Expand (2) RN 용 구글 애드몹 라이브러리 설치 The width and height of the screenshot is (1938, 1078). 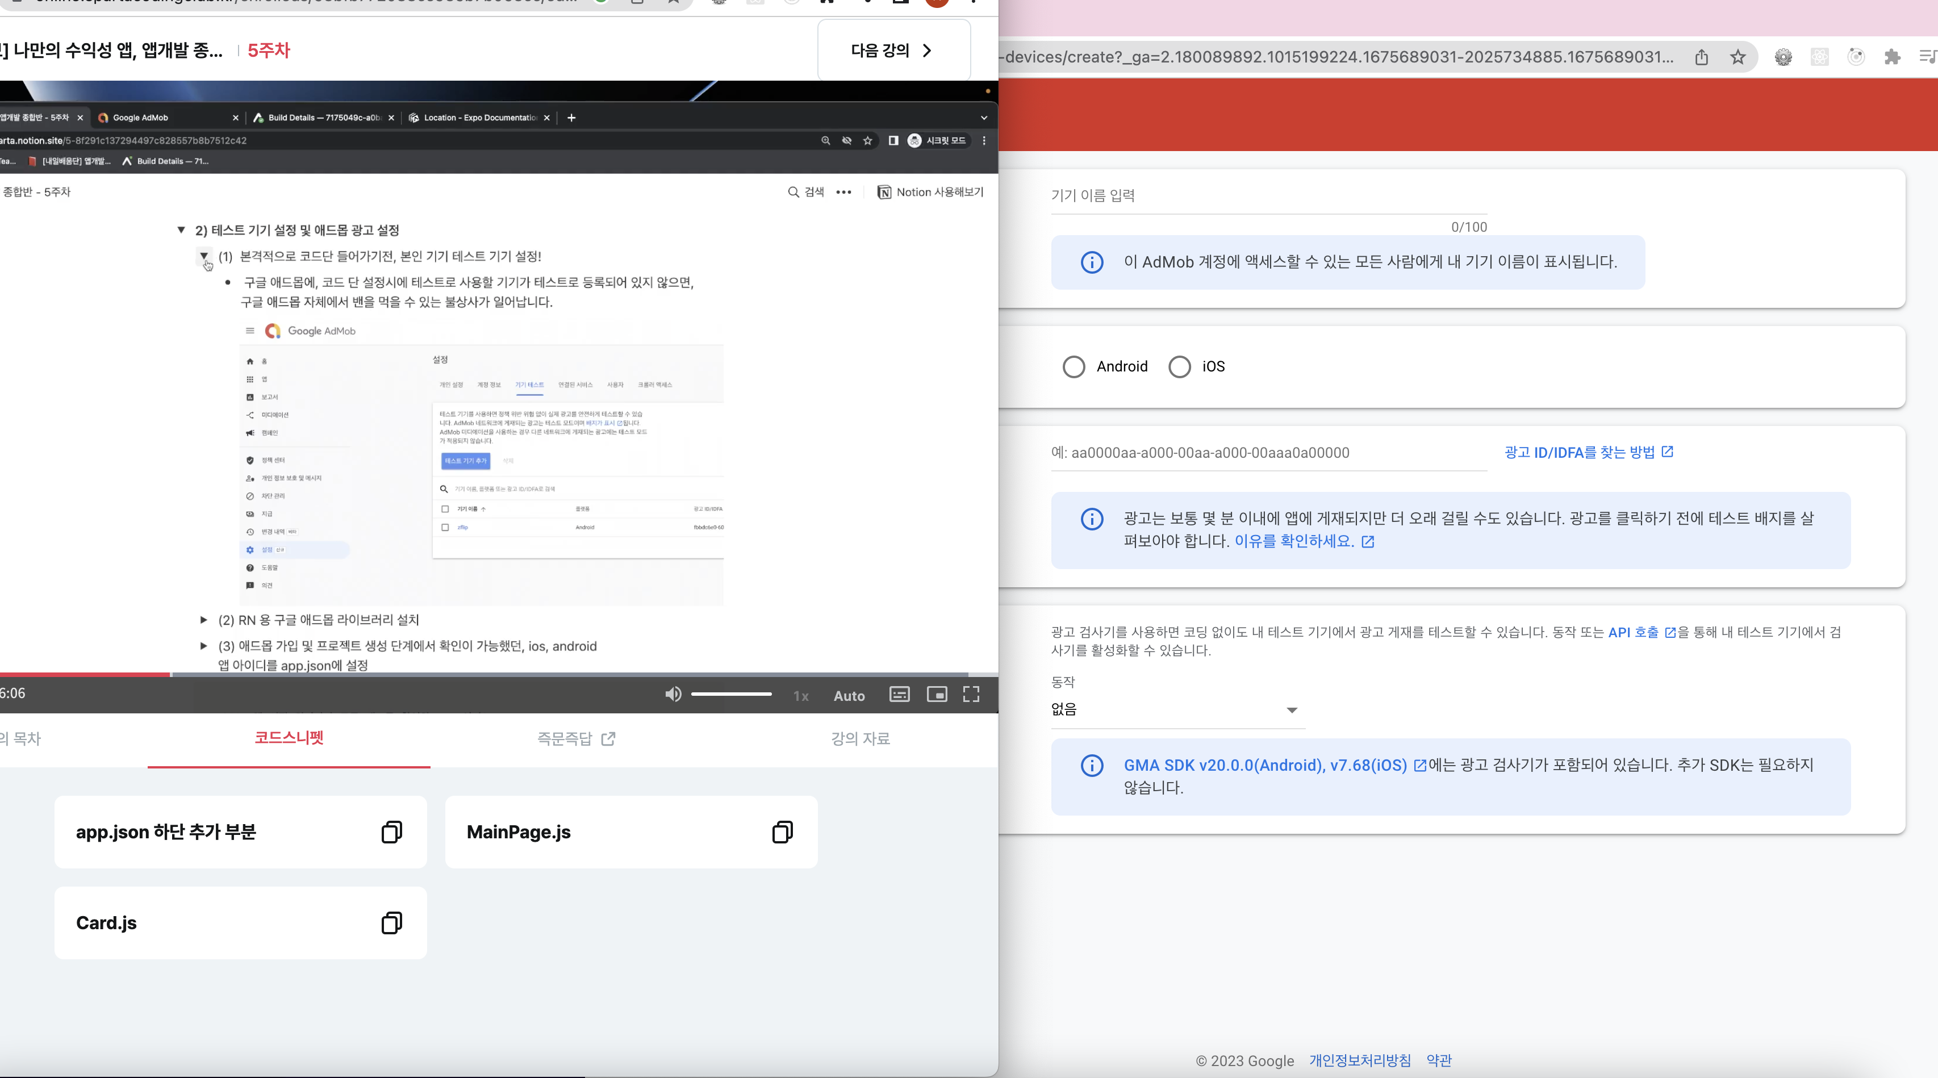(203, 620)
